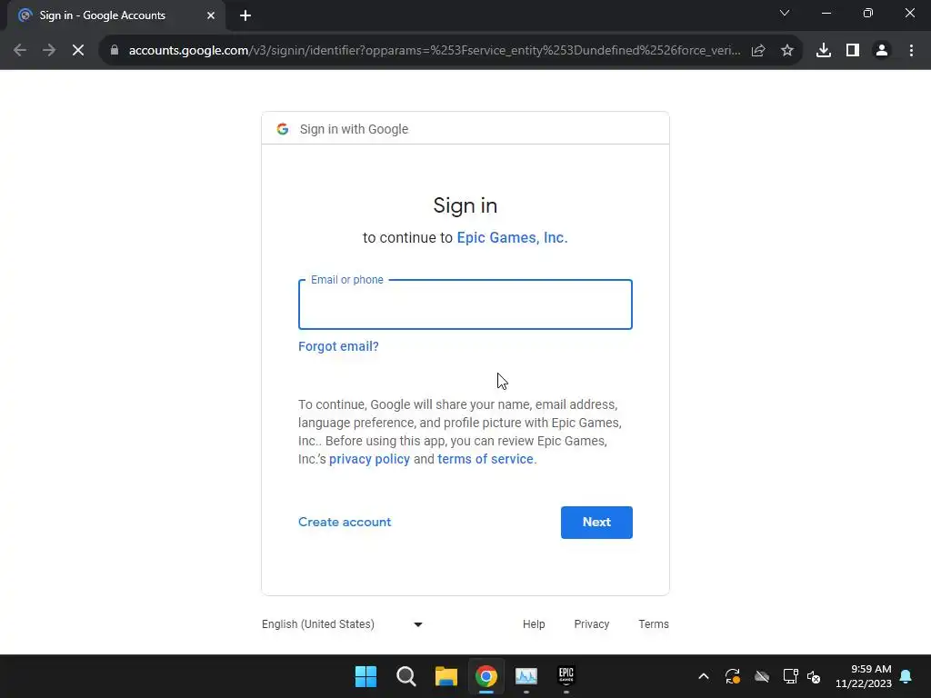Open Epic Games Launcher taskbar icon
The width and height of the screenshot is (931, 698).
pyautogui.click(x=566, y=675)
